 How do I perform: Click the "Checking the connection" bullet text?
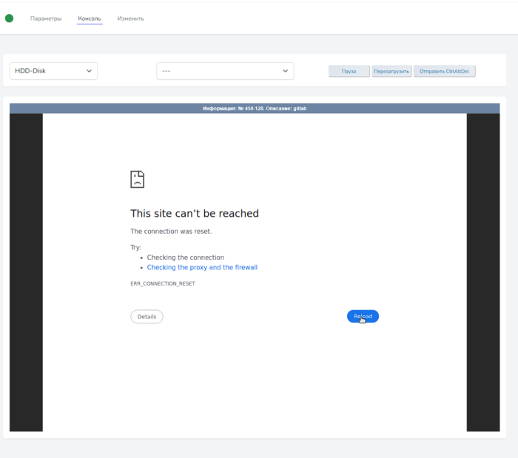[x=185, y=257]
